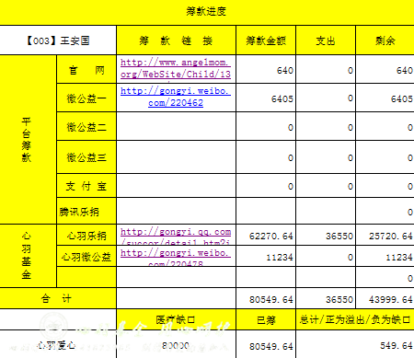Select the total cell showing 43999.64
414x358 pixels.
coord(385,299)
